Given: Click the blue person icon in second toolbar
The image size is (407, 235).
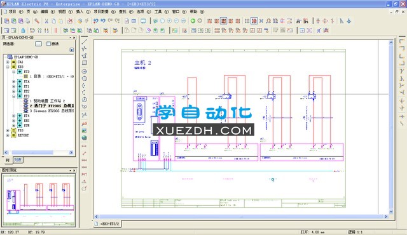Looking at the screenshot, I should pos(23,30).
